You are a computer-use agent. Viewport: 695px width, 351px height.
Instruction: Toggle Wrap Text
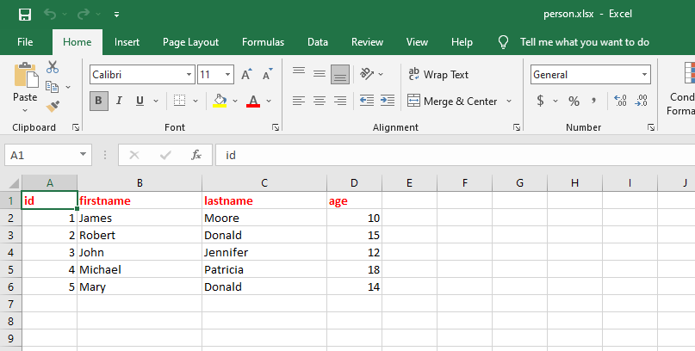437,74
